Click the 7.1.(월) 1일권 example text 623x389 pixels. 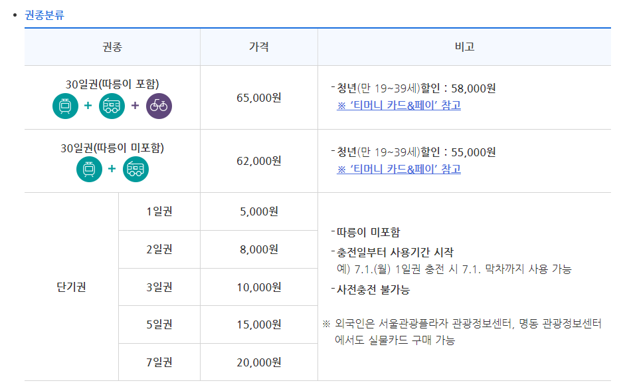[x=454, y=269]
